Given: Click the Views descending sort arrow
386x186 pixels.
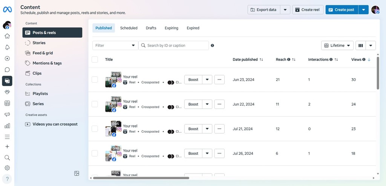Looking at the screenshot, I should pos(369,59).
